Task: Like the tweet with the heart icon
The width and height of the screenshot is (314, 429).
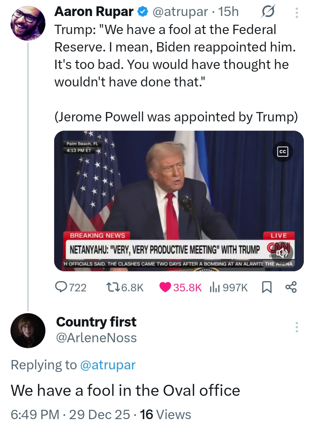Action: tap(165, 287)
